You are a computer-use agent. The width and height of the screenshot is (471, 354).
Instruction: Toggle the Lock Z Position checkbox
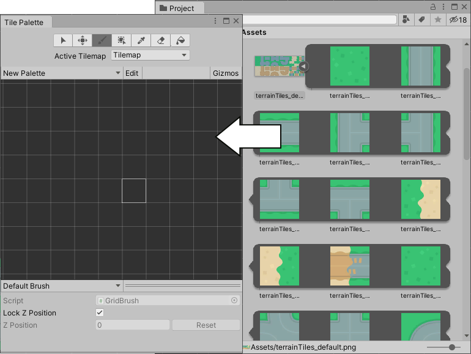click(100, 313)
